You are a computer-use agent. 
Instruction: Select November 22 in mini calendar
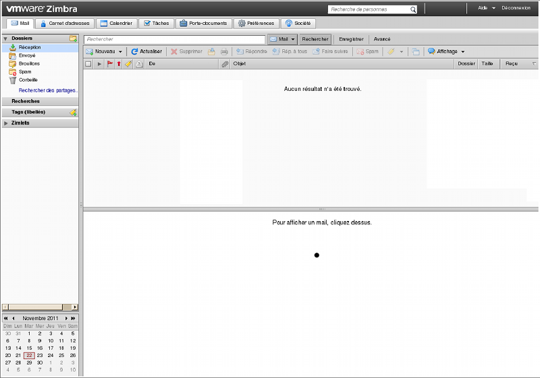pos(29,355)
